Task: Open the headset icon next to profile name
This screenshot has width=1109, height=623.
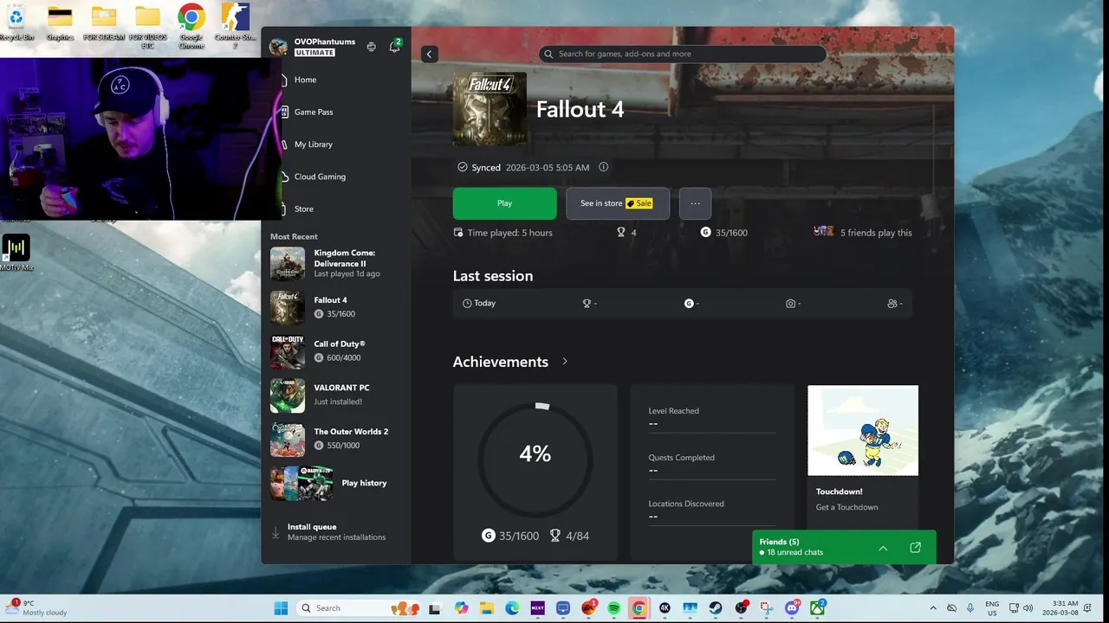Action: (371, 47)
